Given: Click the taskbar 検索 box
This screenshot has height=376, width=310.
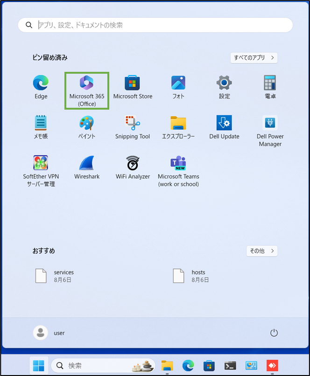Looking at the screenshot, I should point(103,365).
